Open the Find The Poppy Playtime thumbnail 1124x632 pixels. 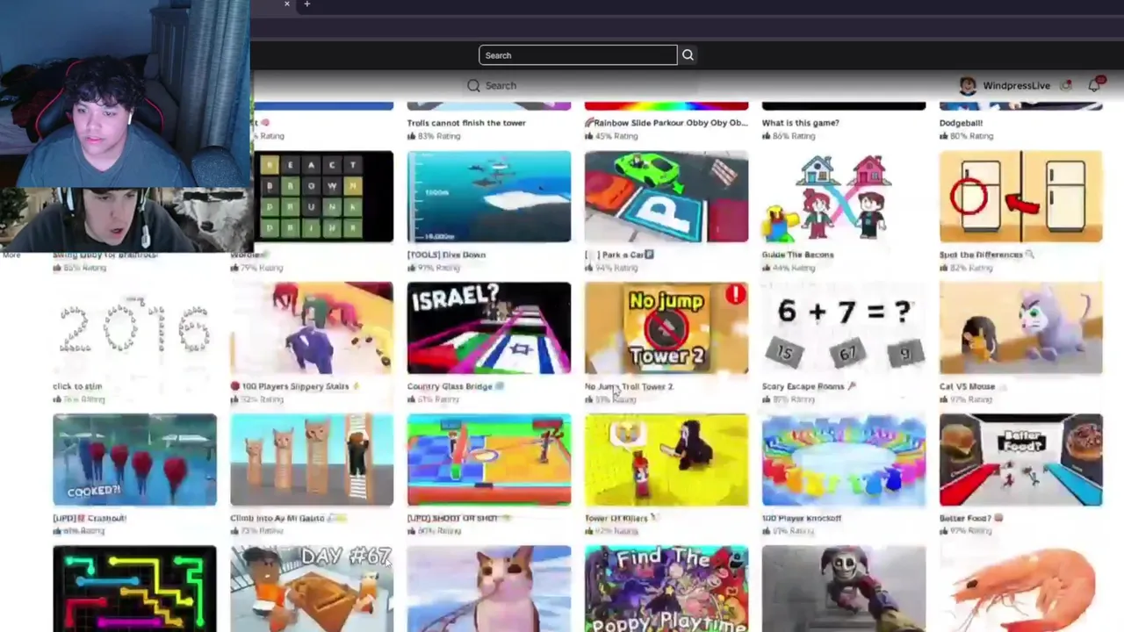(x=666, y=589)
